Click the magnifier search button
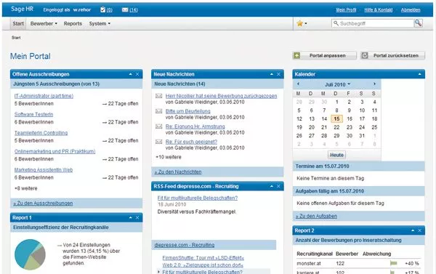 click(x=419, y=23)
